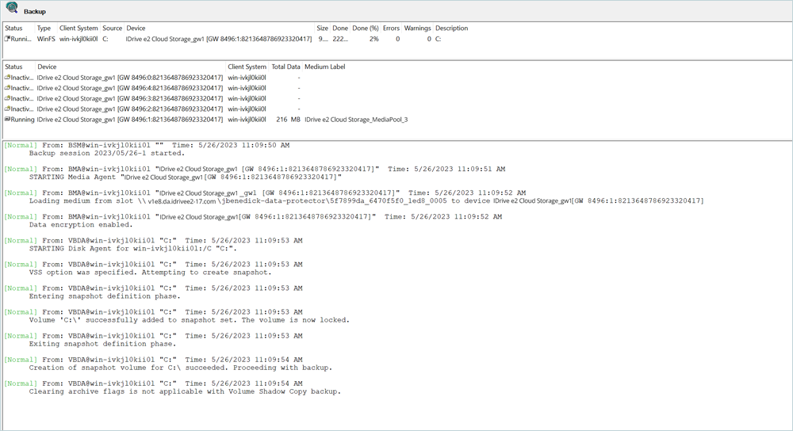793x431 pixels.
Task: Click the Medium Label column header
Action: pos(324,67)
